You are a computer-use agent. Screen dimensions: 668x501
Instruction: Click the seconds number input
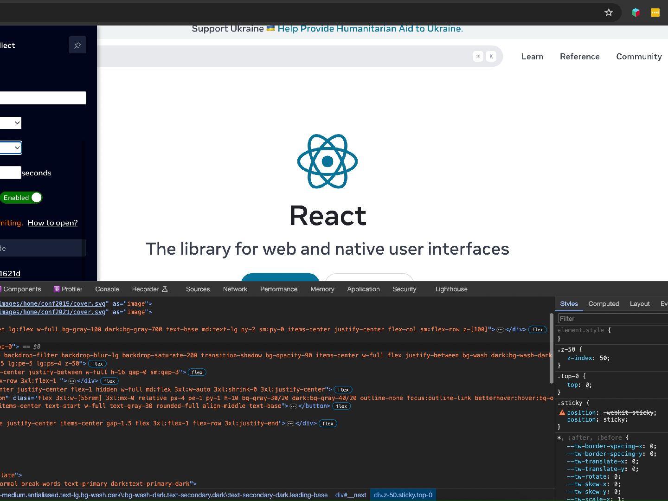click(x=11, y=173)
